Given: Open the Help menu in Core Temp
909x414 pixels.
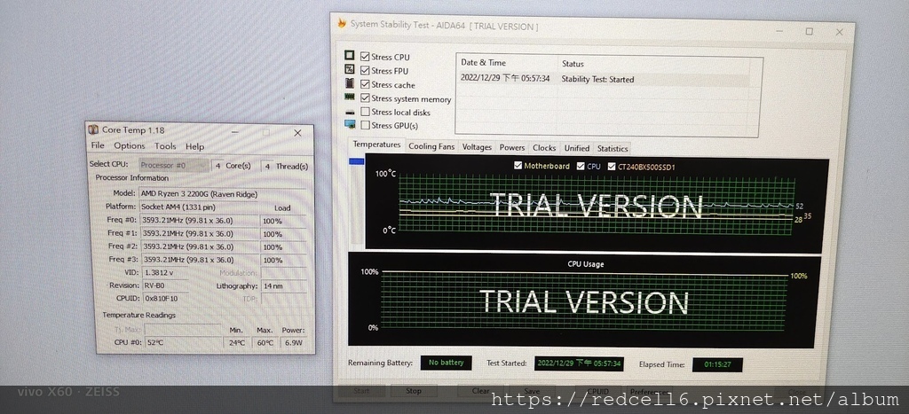Looking at the screenshot, I should point(194,146).
